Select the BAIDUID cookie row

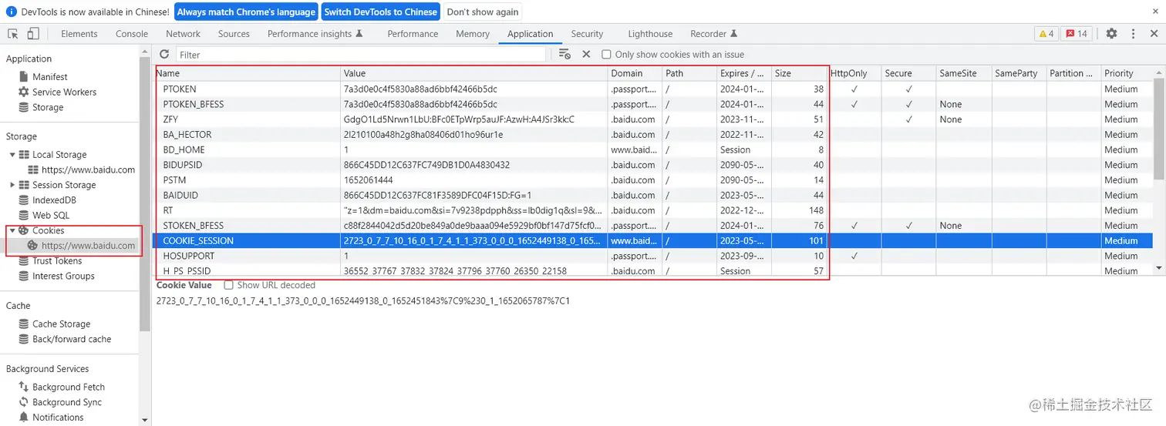coord(653,195)
